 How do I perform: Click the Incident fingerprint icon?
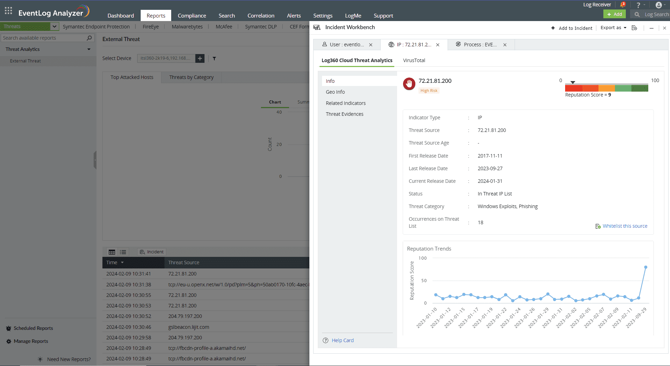142,252
